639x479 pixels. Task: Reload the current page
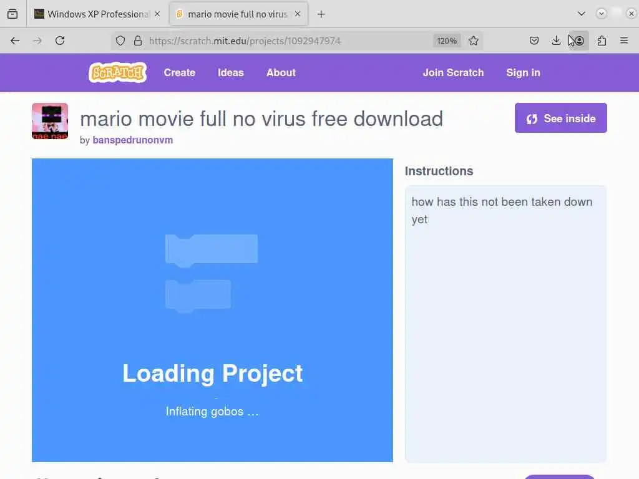(60, 41)
